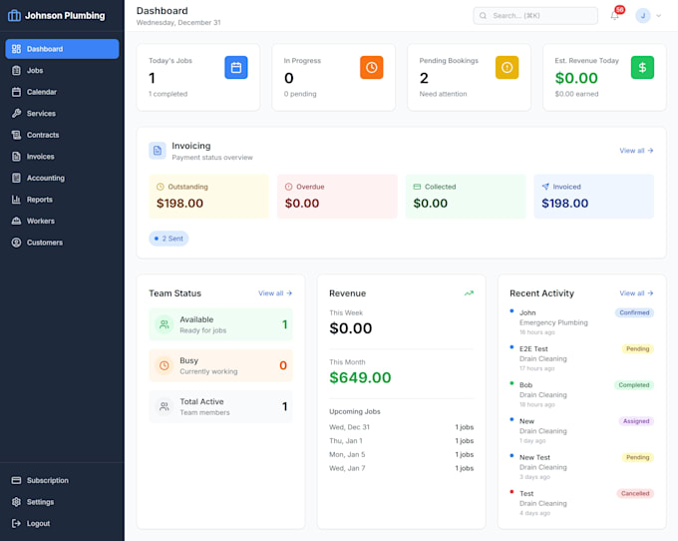Click the Logout arrow icon
The height and width of the screenshot is (541, 678).
coord(16,523)
